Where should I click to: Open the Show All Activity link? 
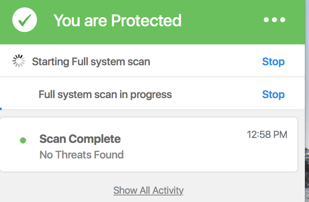coord(148,191)
